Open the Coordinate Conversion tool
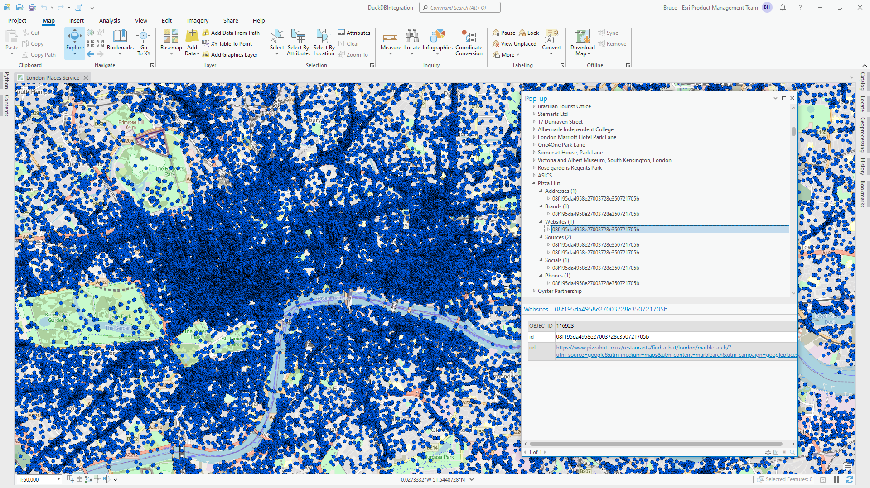This screenshot has width=870, height=488. coord(469,42)
